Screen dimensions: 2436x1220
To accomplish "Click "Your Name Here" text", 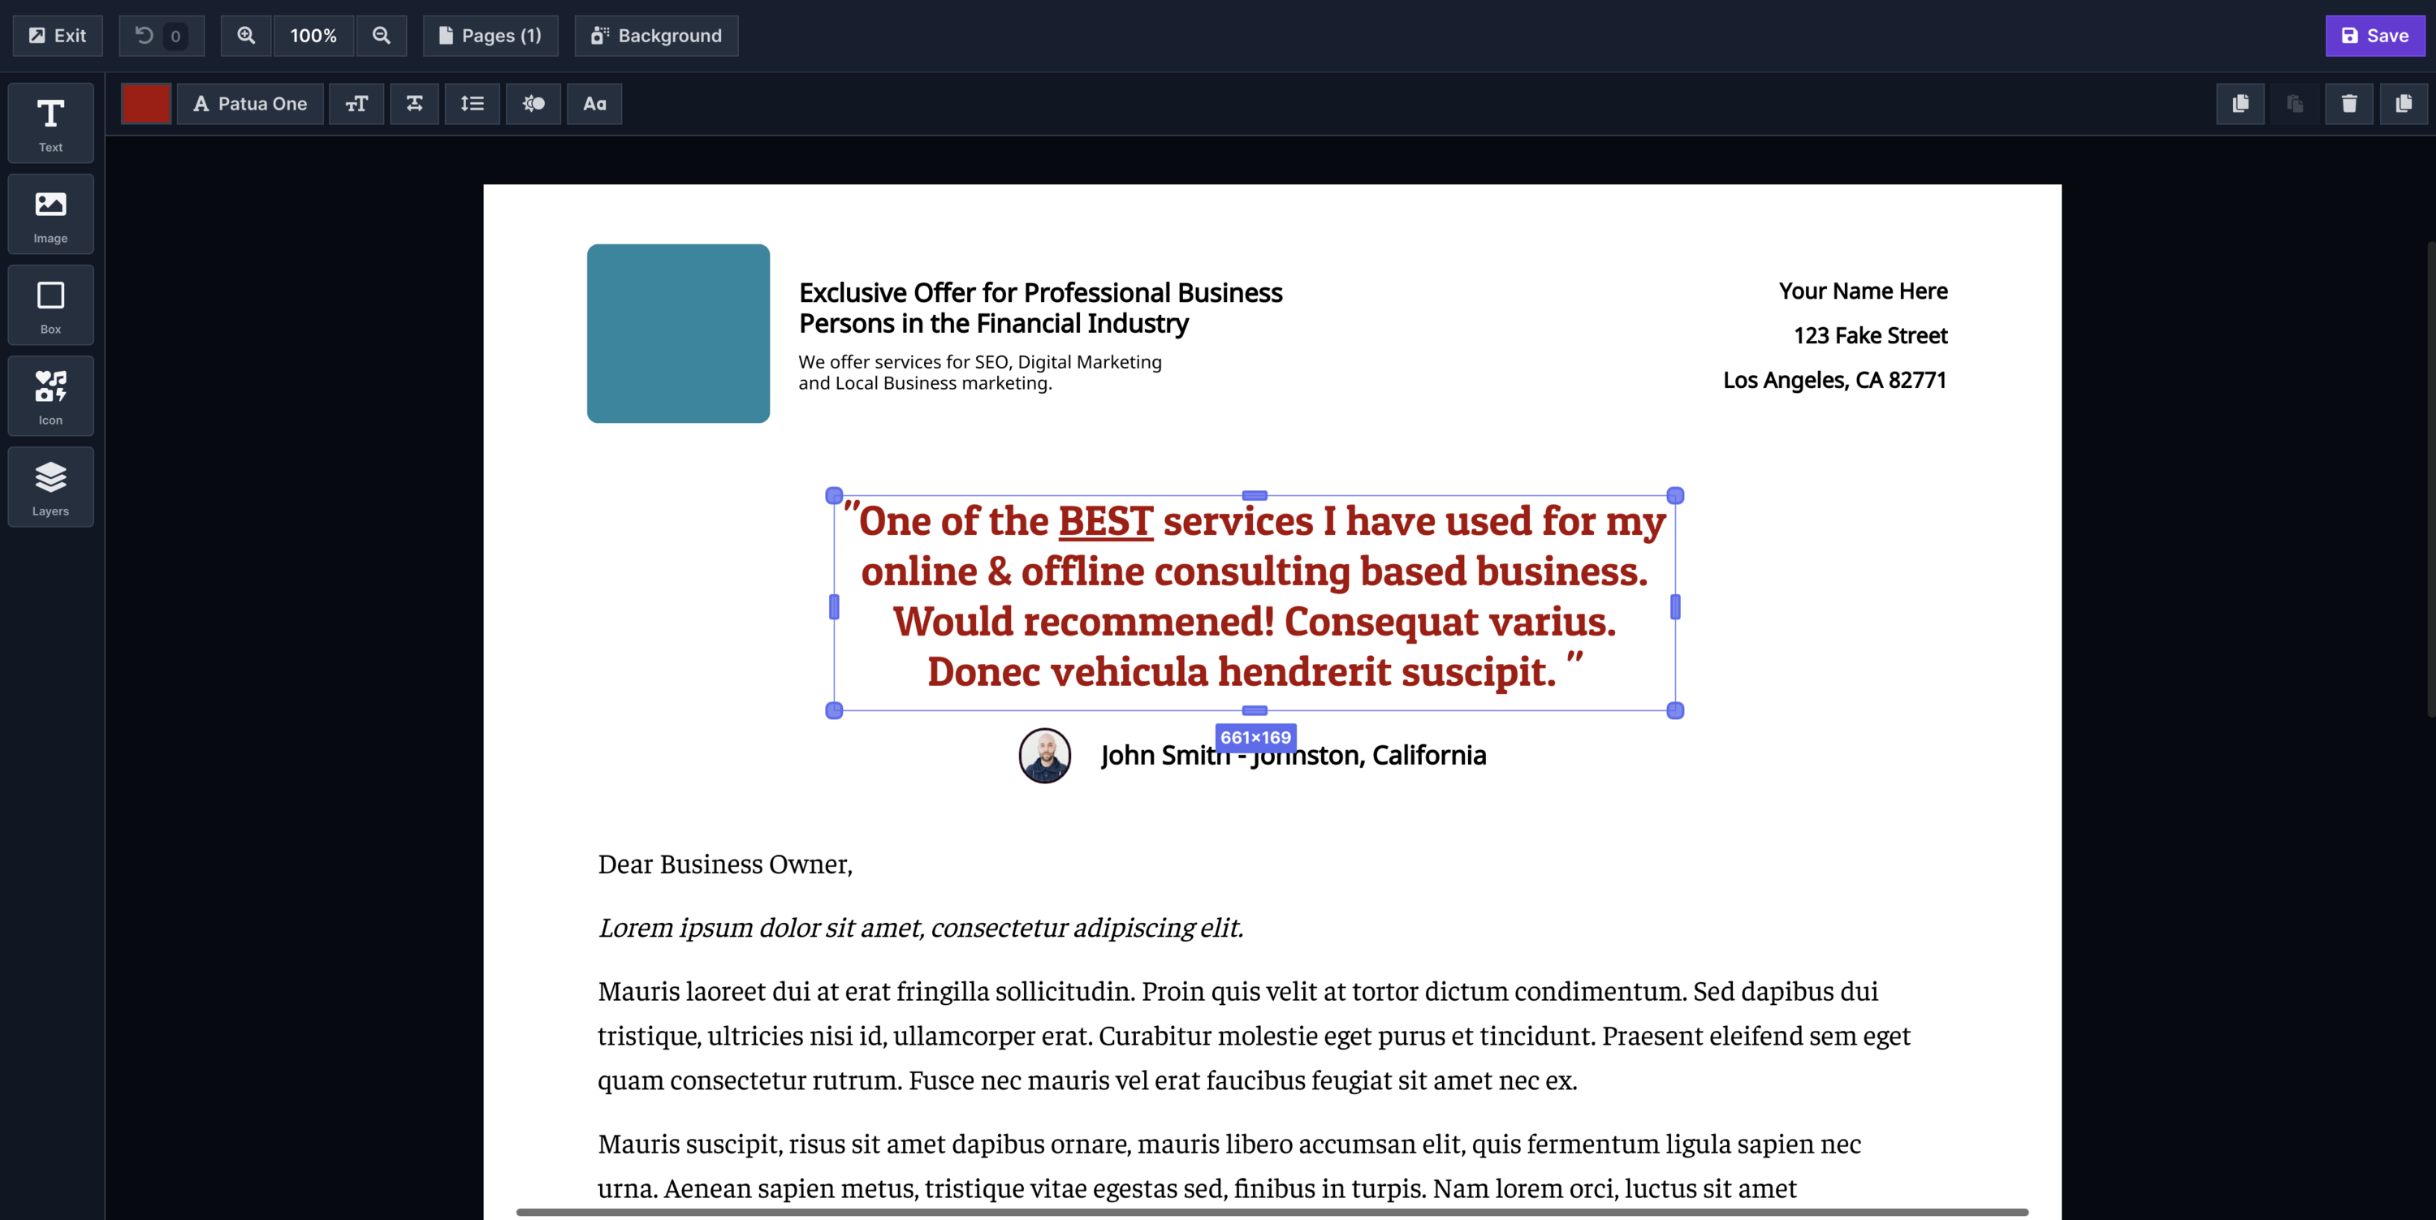I will coord(1863,291).
